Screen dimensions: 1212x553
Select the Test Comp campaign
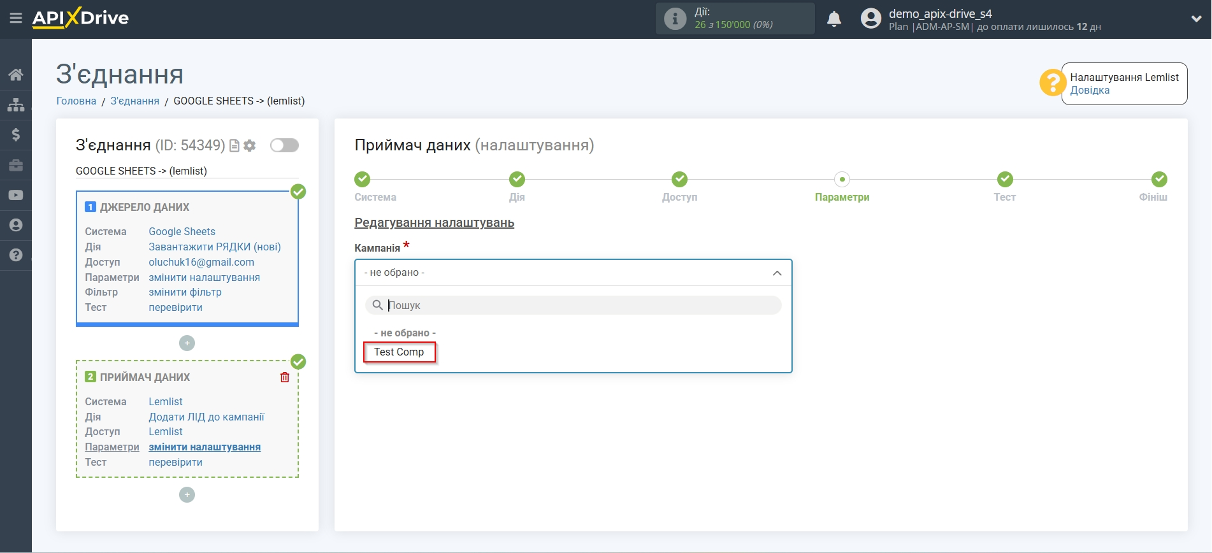point(399,352)
